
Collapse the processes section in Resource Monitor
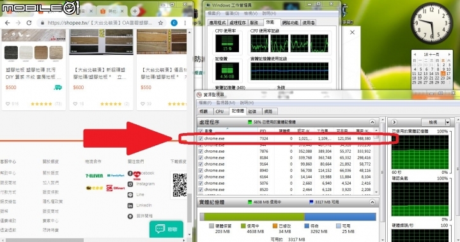click(372, 122)
